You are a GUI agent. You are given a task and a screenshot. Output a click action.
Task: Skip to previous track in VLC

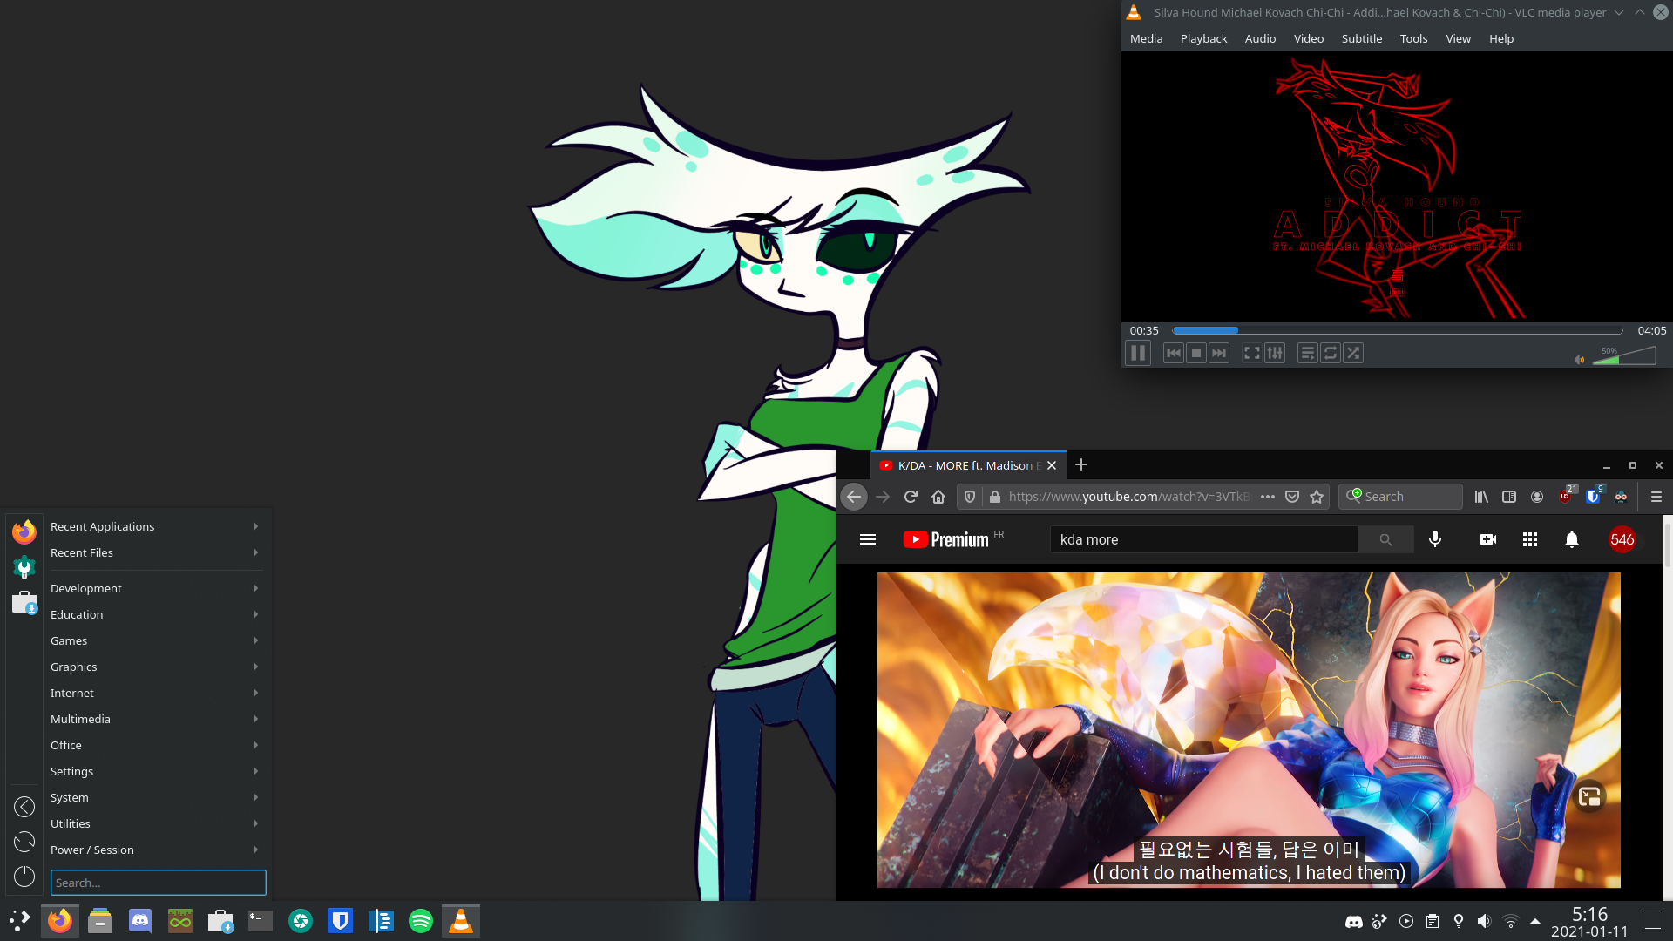pos(1173,353)
